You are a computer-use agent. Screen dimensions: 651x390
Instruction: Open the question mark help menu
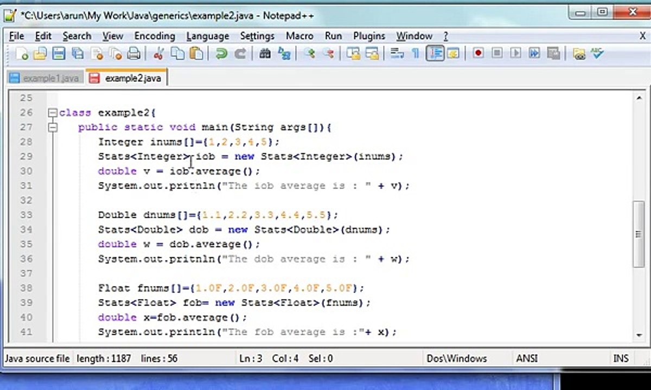(x=445, y=36)
